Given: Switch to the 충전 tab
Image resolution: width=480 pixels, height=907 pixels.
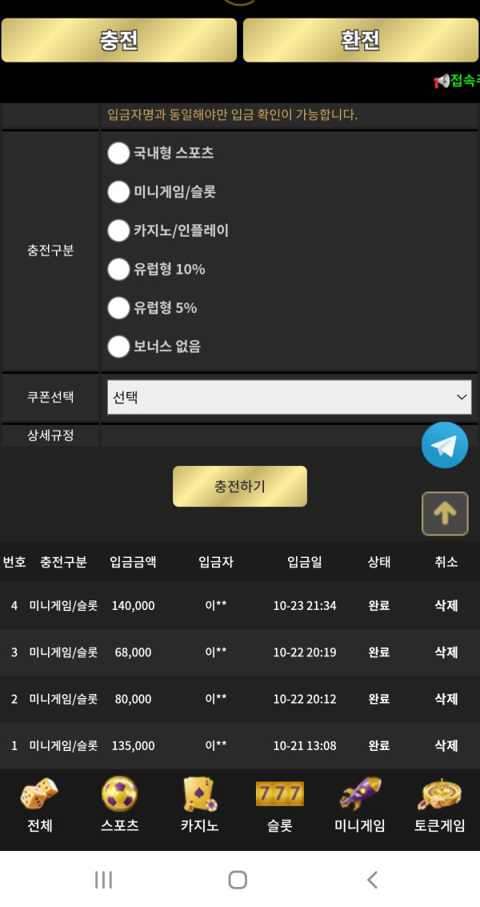Looking at the screenshot, I should click(119, 40).
